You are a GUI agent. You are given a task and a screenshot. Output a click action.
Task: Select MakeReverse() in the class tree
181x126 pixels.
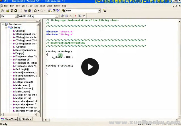pyautogui.click(x=24, y=88)
